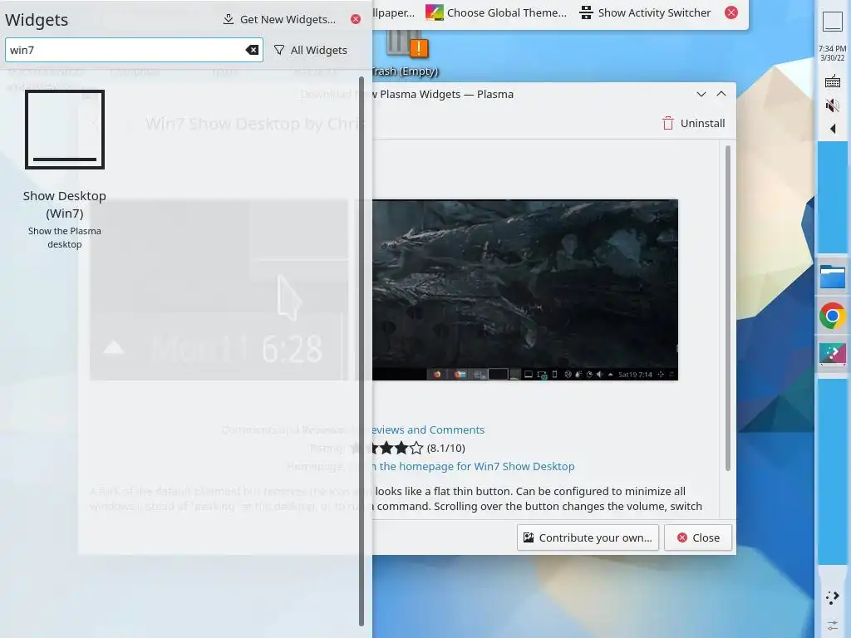Click the star rating display
851x638 pixels.
pos(396,448)
